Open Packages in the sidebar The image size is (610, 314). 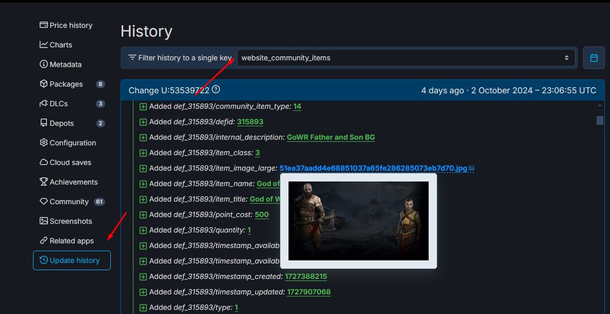pos(61,84)
